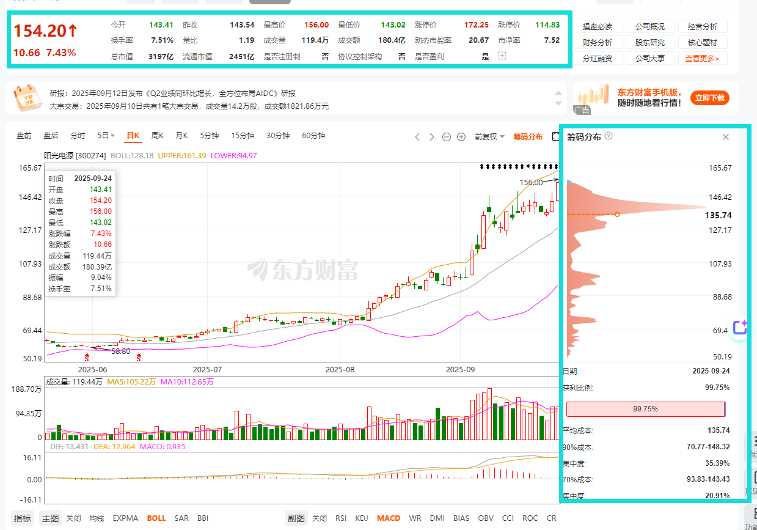Open 分红融资 link
757x530 pixels.
598,58
